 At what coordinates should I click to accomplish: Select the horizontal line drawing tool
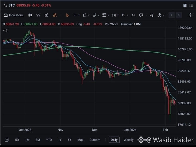pos(75,15)
